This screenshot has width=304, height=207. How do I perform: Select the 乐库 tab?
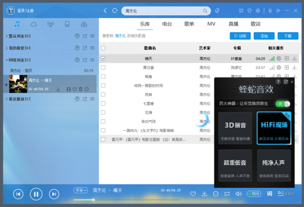145,24
